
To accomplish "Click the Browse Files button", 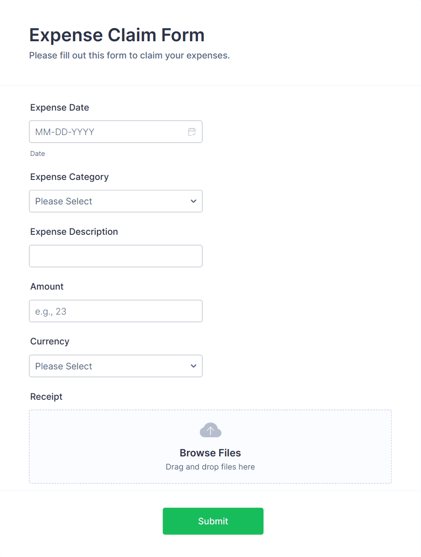I will click(x=210, y=453).
